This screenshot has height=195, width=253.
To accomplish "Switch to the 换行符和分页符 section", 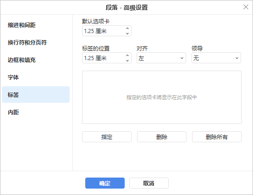I will click(36, 43).
